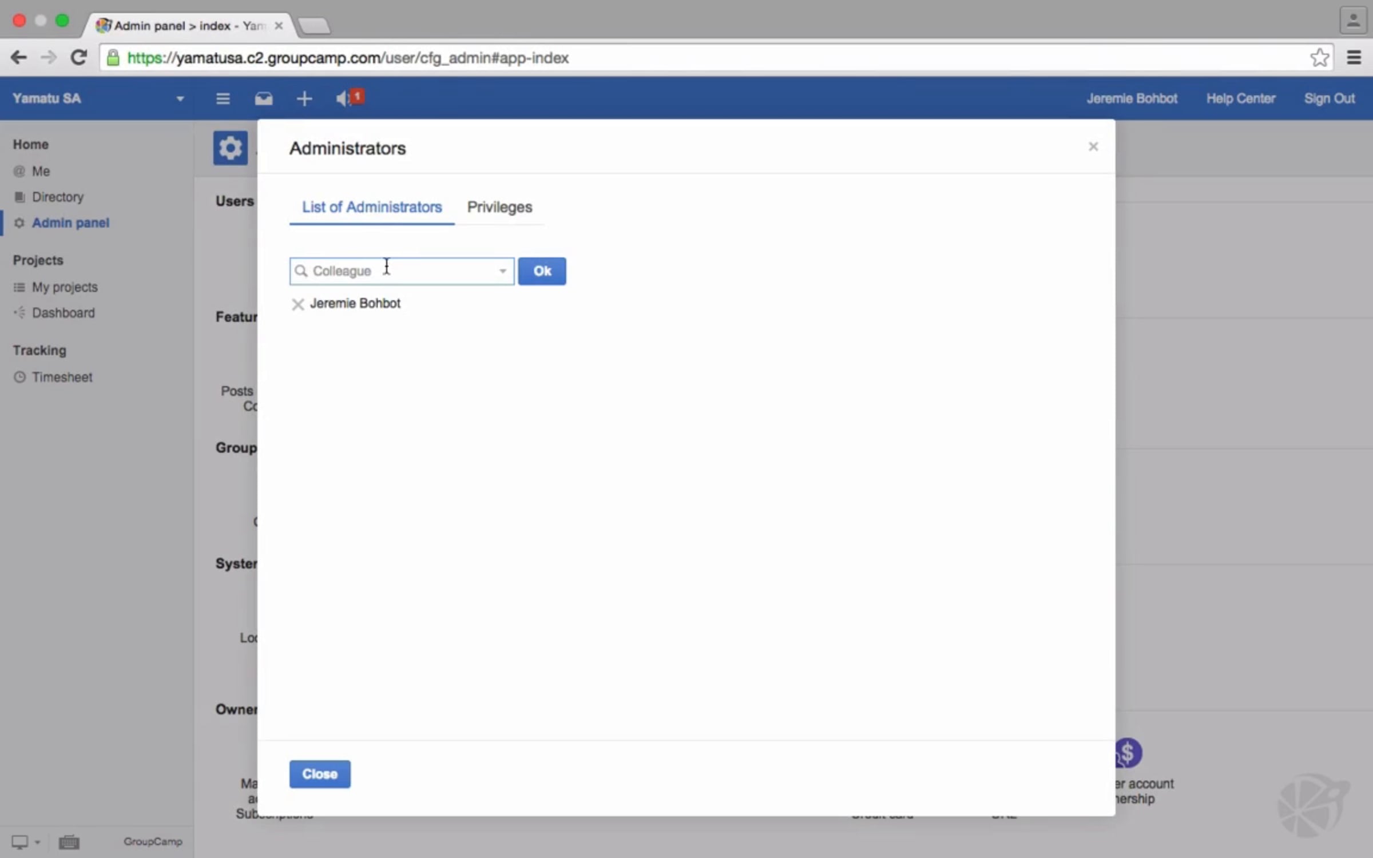Open Chrome's hamburger settings menu
The width and height of the screenshot is (1373, 858).
[1354, 57]
